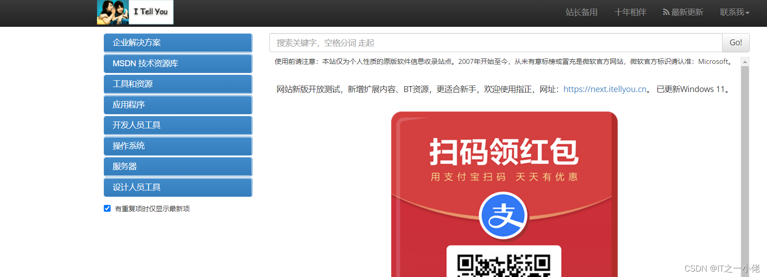767x277 pixels.
Task: Toggle 有重复项时仅显示最新项 checkbox
Action: [107, 209]
